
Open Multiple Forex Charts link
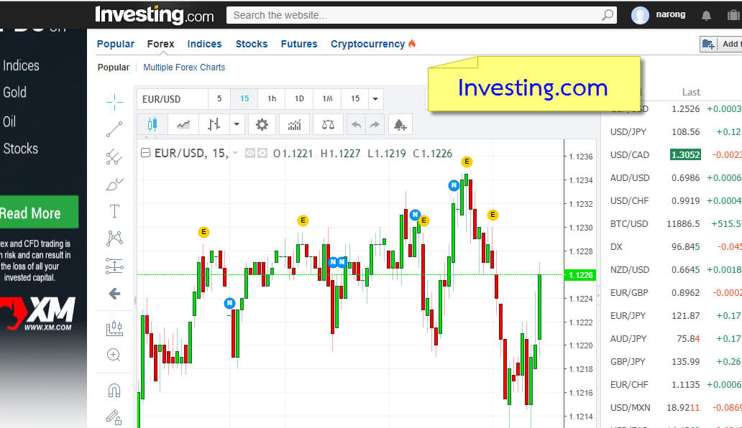tap(184, 68)
